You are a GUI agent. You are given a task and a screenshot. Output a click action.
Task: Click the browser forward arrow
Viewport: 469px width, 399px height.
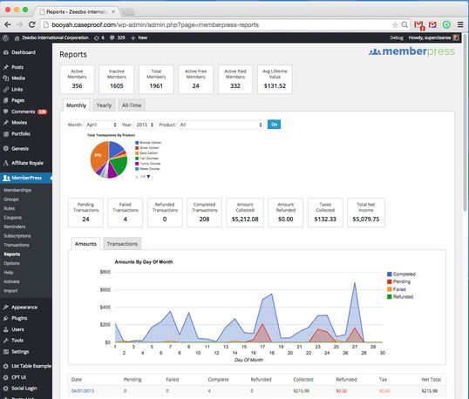(20, 24)
